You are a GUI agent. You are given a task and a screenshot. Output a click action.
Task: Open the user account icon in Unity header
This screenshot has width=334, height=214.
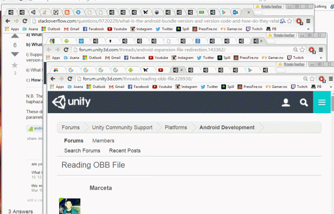point(286,102)
